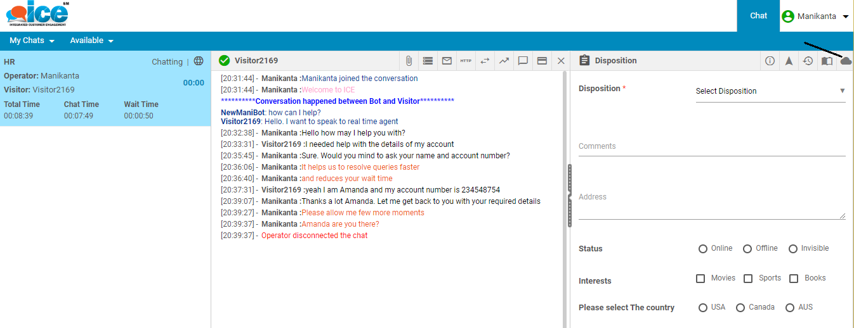
Task: Click the HTTP push URL icon
Action: coord(466,61)
